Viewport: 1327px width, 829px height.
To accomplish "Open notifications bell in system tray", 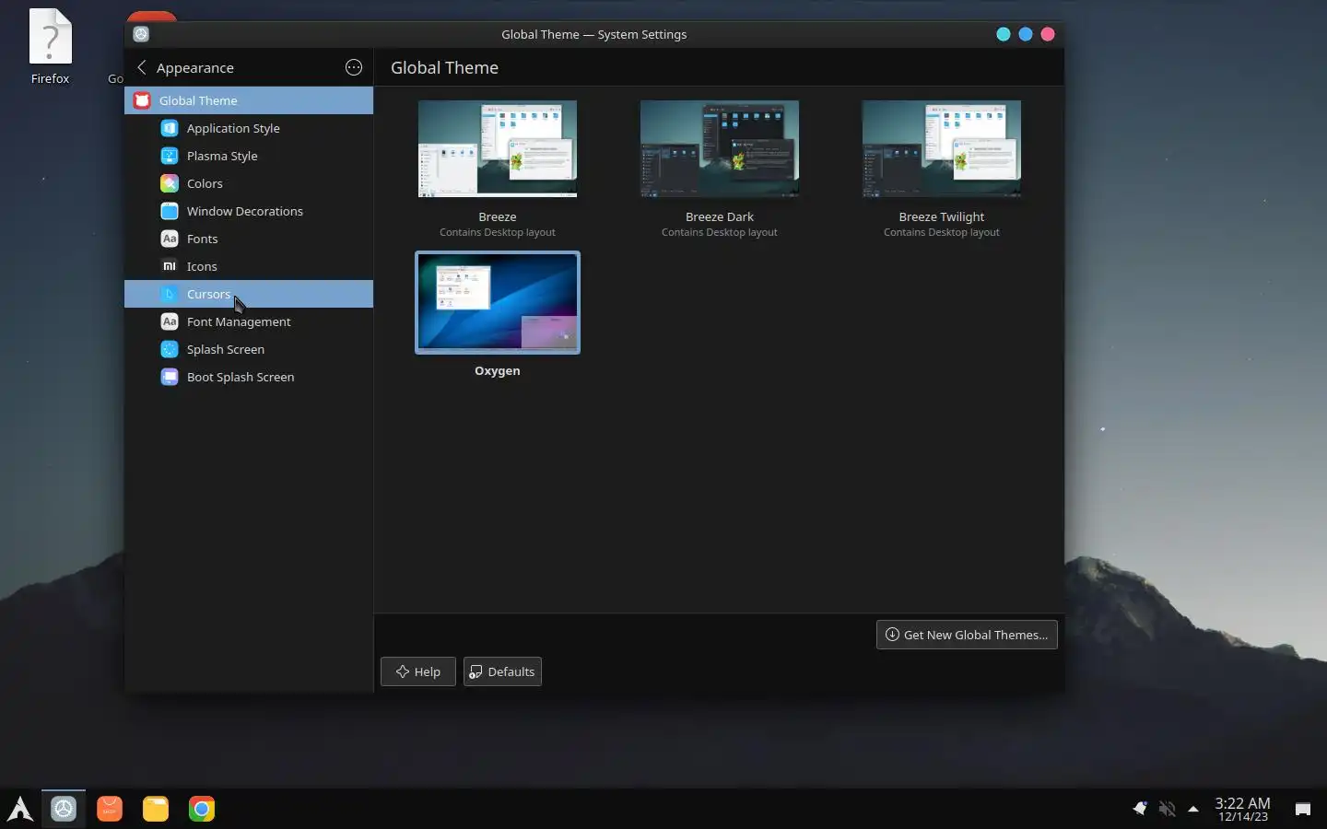I will 1140,809.
